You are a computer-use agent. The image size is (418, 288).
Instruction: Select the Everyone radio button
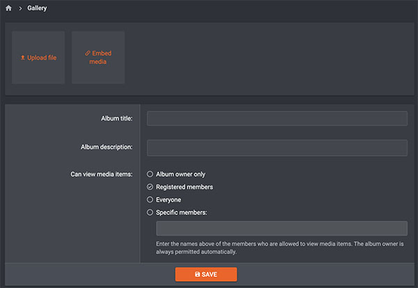coord(150,200)
